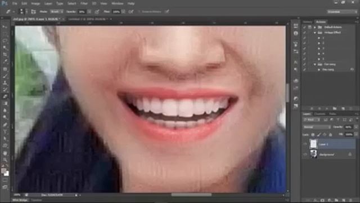Toggle lock transparent pixels in Layers panel
The image size is (360, 203).
coord(313,135)
